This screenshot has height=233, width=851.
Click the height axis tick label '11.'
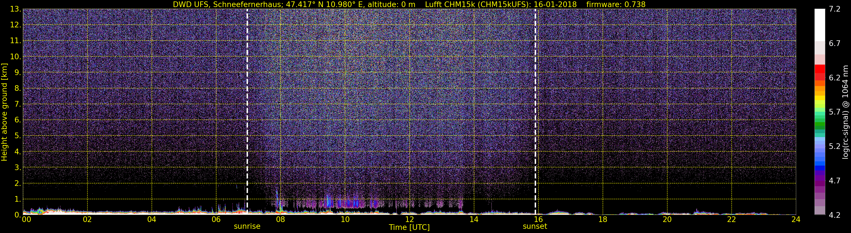(15, 41)
